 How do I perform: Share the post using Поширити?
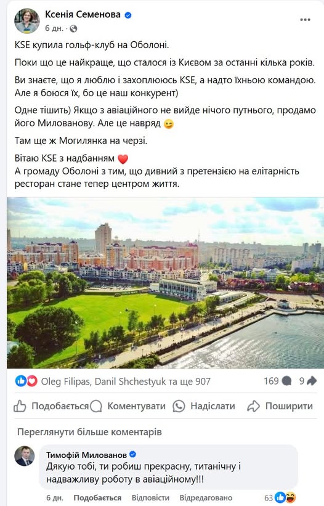point(280,406)
